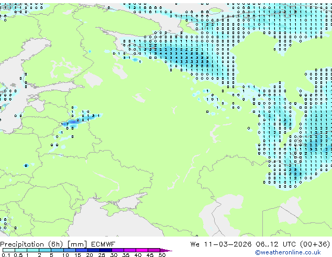This screenshot has height=257, width=332.
Task: Click the 'ECMWF' model label
Action: (103, 244)
